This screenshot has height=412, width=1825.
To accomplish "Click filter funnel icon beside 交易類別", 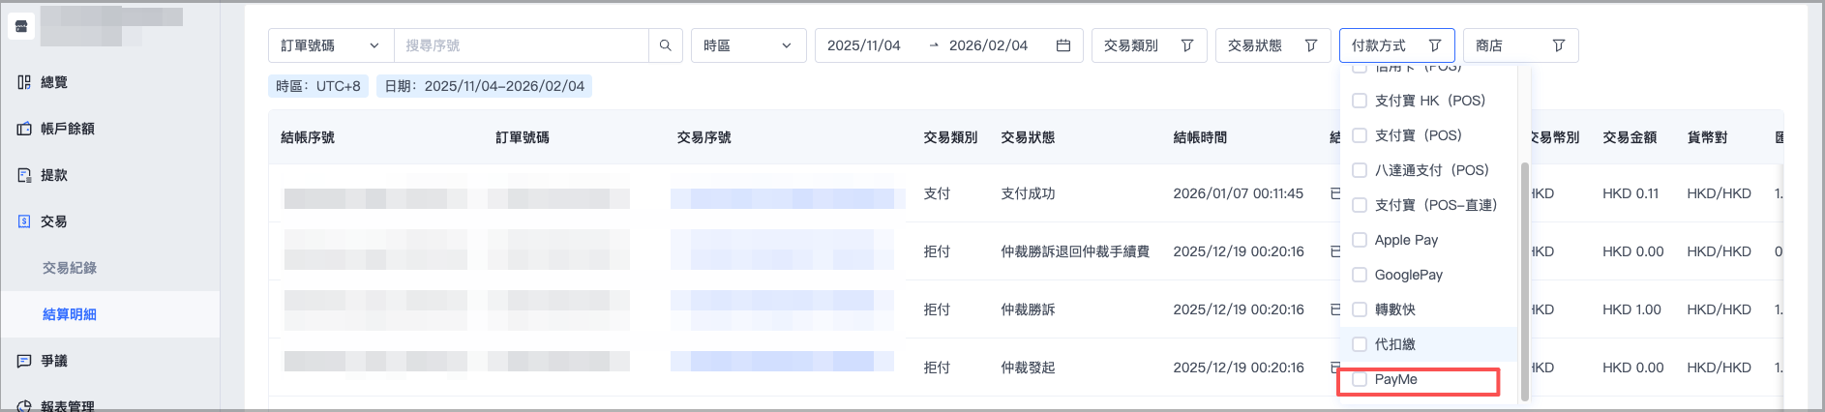I will point(1186,45).
